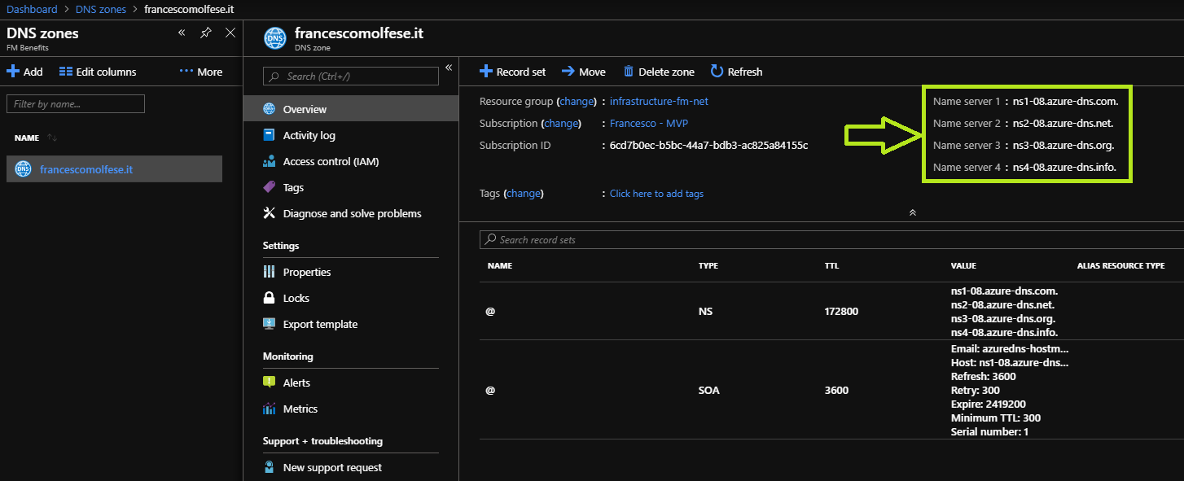This screenshot has width=1184, height=481.
Task: Click the Locks padlock icon
Action: point(270,298)
